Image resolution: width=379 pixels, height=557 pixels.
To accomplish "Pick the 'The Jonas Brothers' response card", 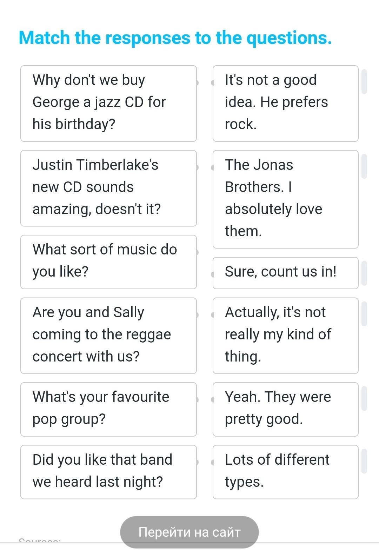I will (x=285, y=199).
